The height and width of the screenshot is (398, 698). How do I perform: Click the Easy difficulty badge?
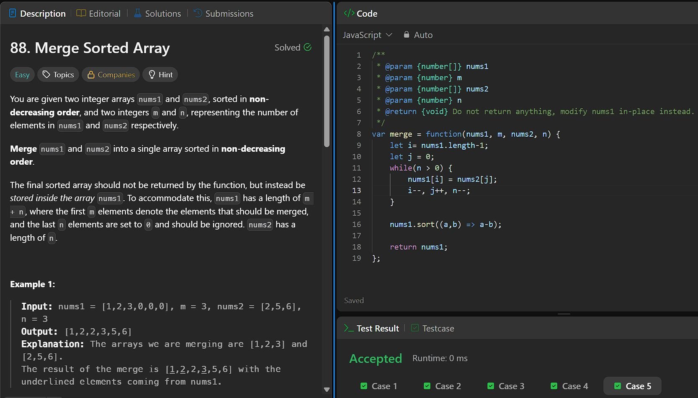point(22,74)
